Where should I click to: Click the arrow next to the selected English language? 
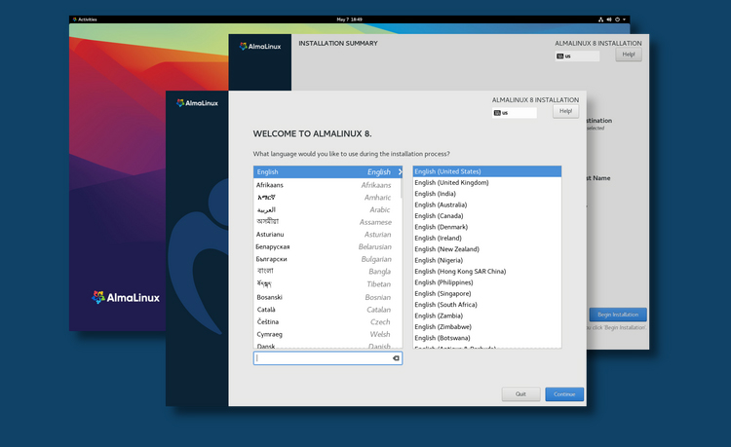point(399,172)
